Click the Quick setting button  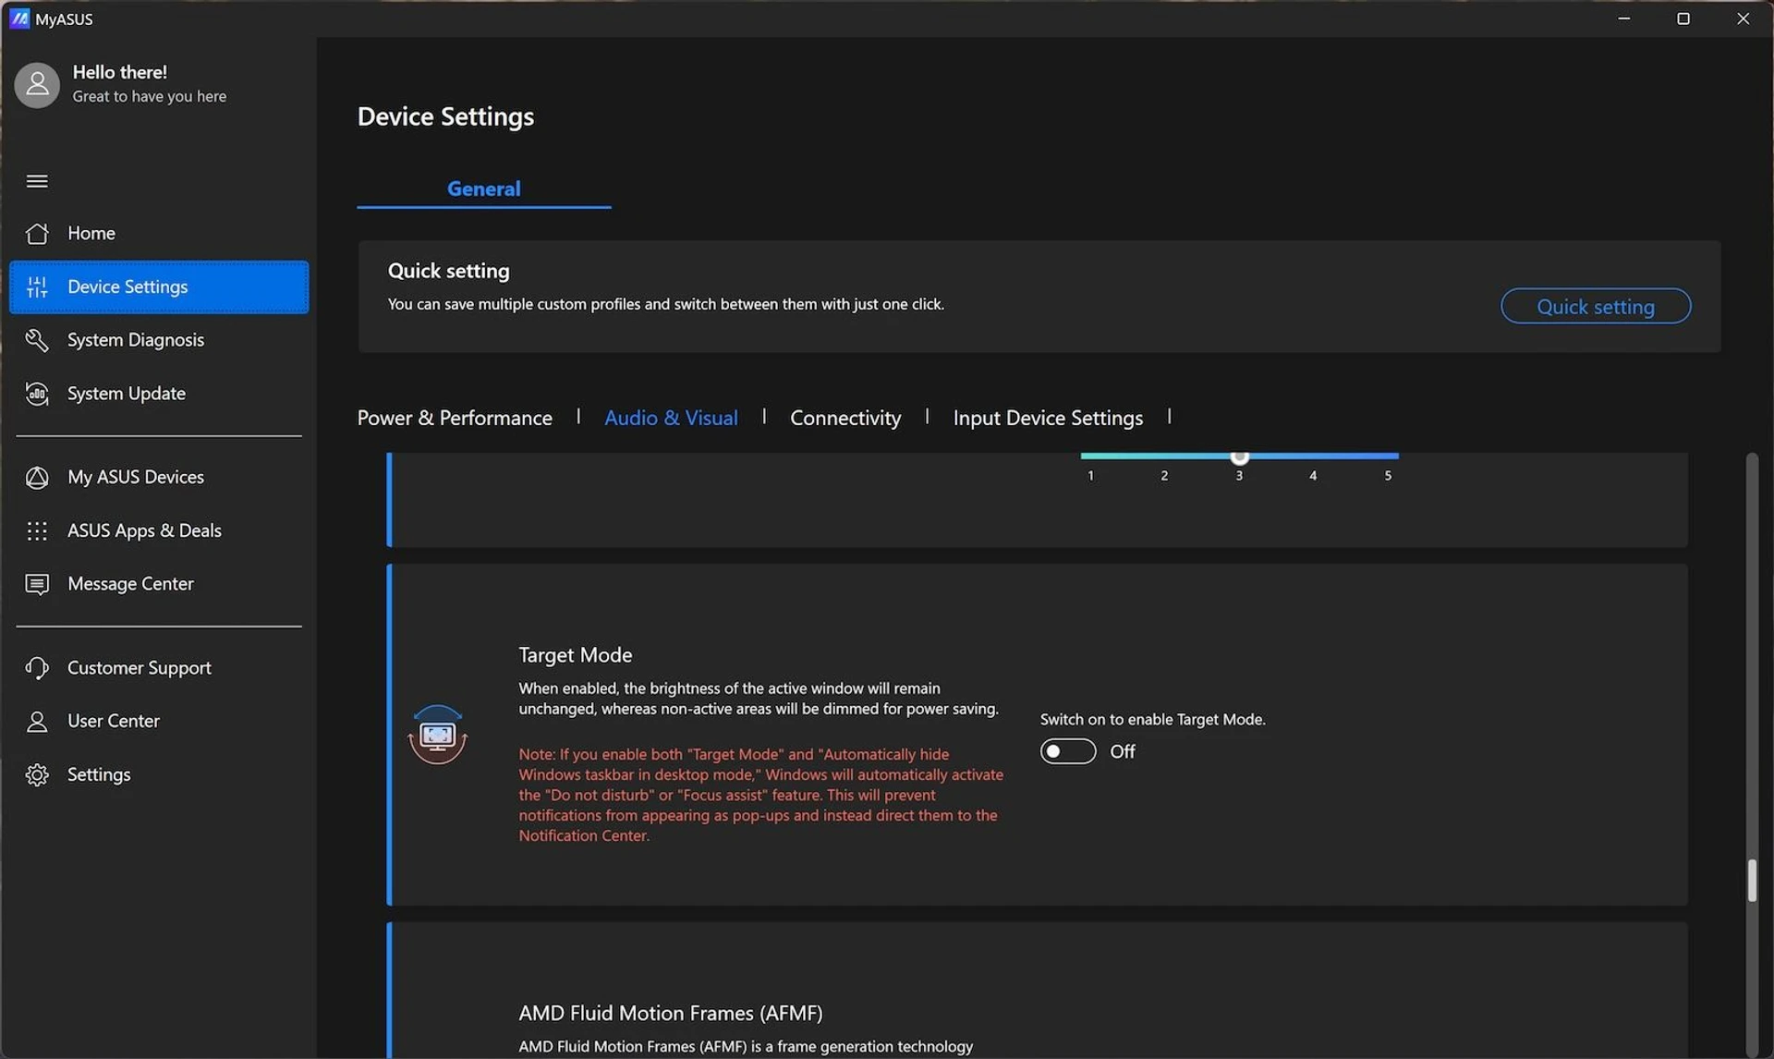1596,307
